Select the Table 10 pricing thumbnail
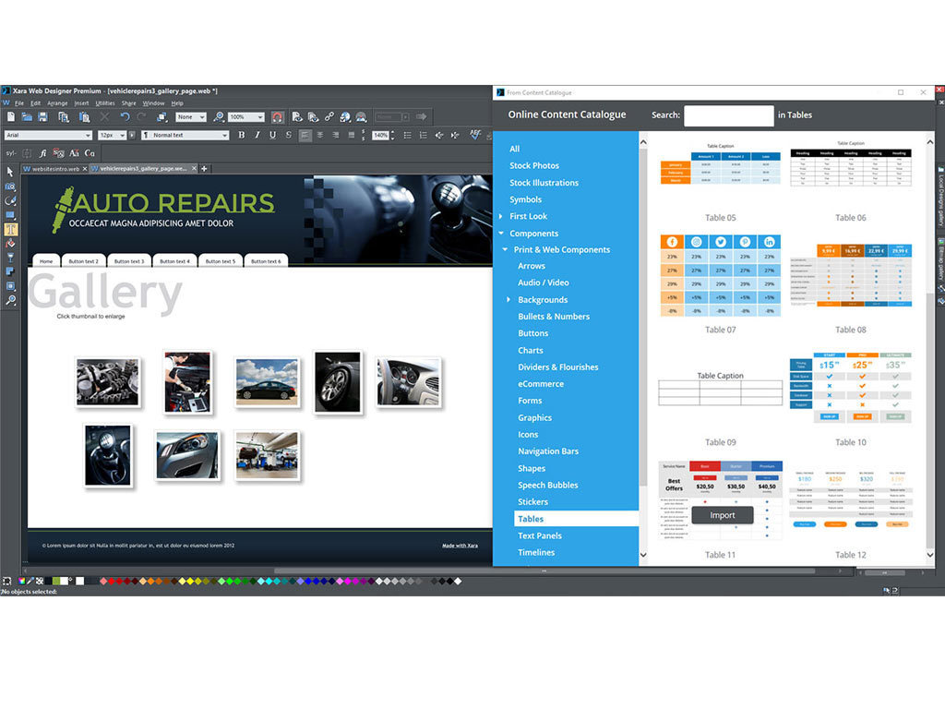945x709 pixels. (850, 387)
